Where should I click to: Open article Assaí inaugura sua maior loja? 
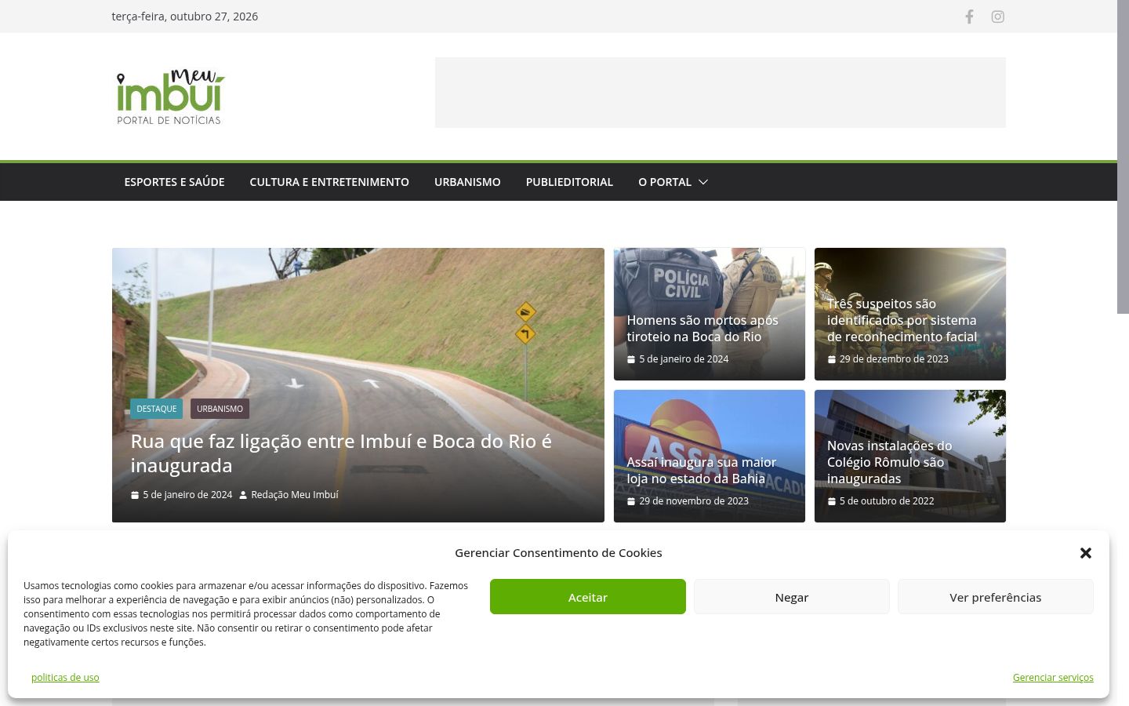click(702, 471)
